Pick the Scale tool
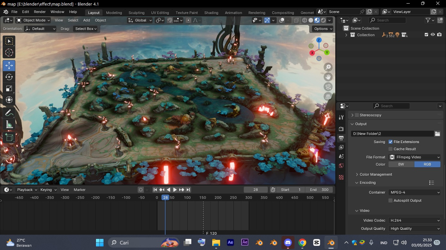The height and width of the screenshot is (250, 446). (9, 88)
